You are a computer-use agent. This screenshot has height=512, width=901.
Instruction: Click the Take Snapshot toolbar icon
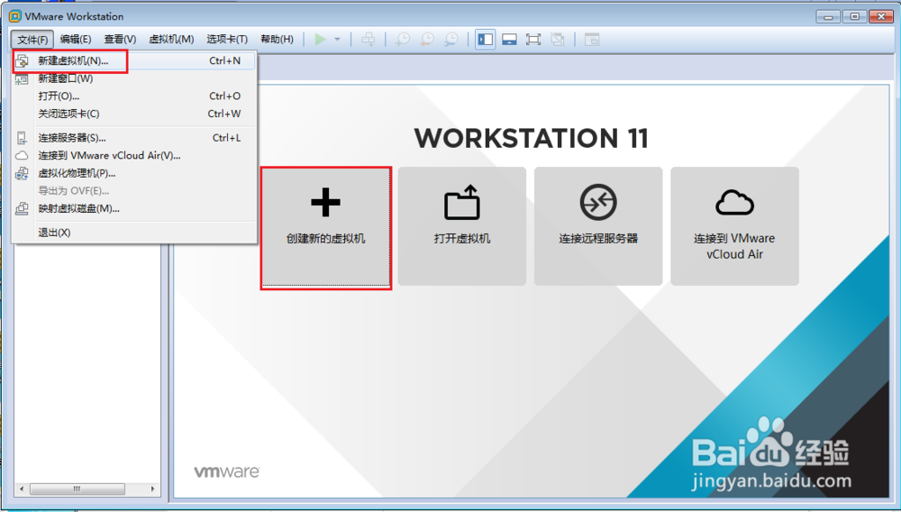point(403,39)
